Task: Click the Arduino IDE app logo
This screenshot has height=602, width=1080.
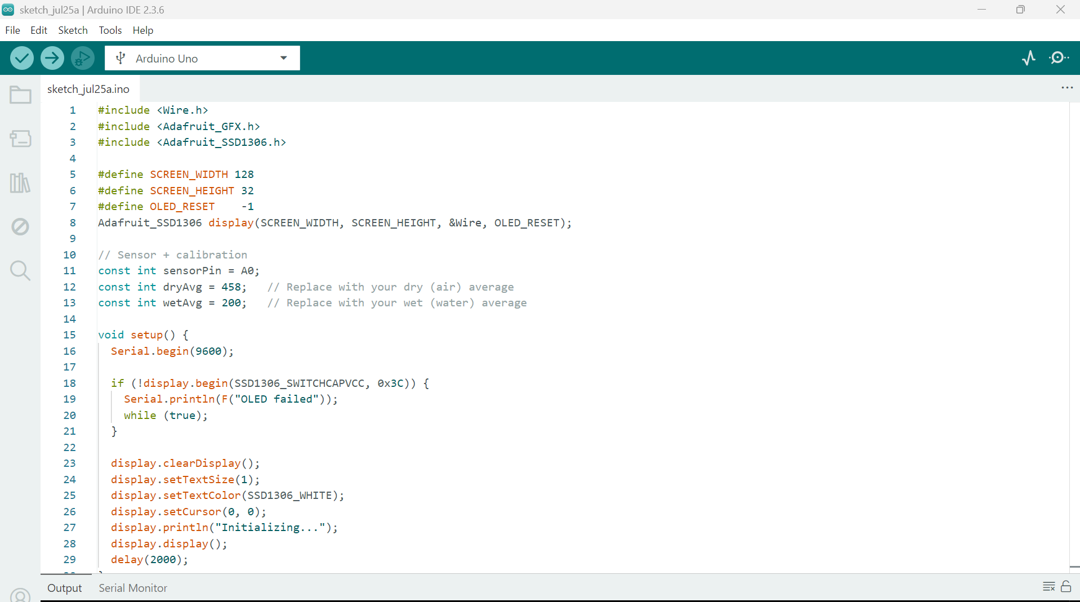Action: 8,10
